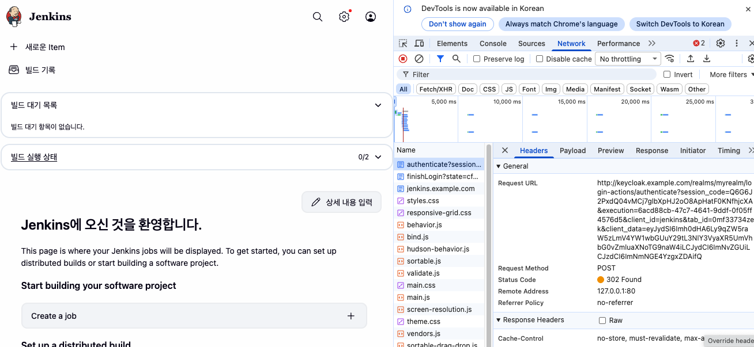Viewport: 754px width, 347px height.
Task: Collapse the 빌드 대기 목록 panel
Action: coord(378,105)
